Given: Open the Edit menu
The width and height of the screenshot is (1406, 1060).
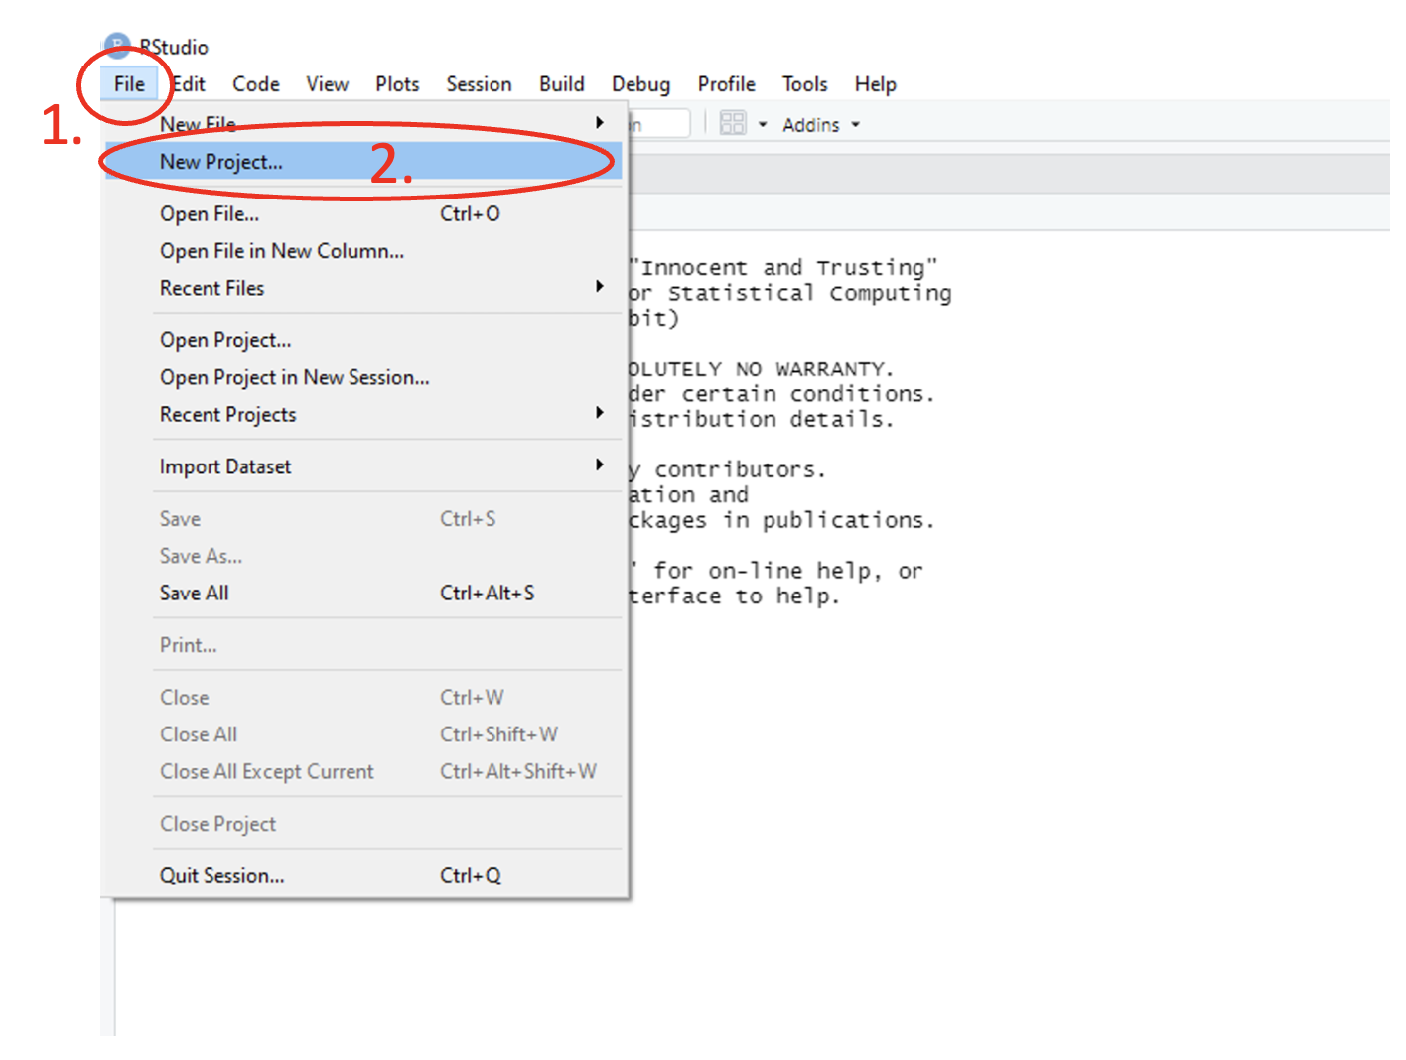Looking at the screenshot, I should coord(189,84).
